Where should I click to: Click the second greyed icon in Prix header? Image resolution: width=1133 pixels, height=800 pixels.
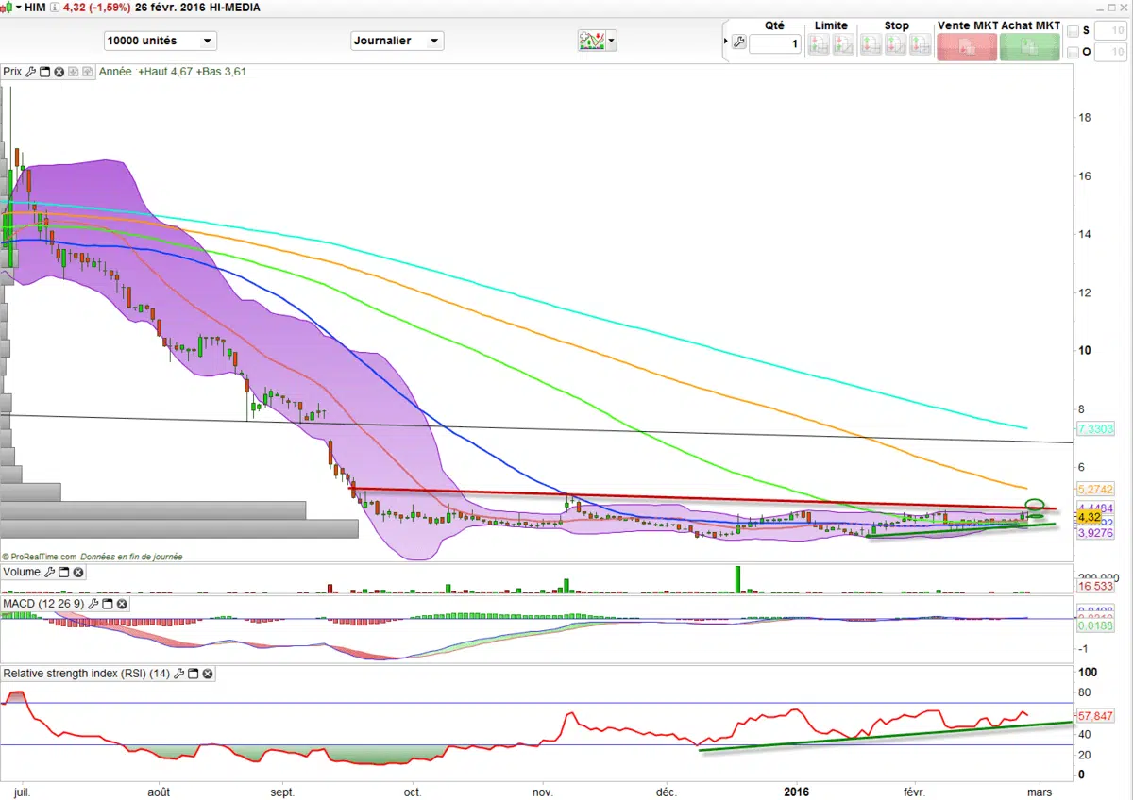(x=88, y=71)
